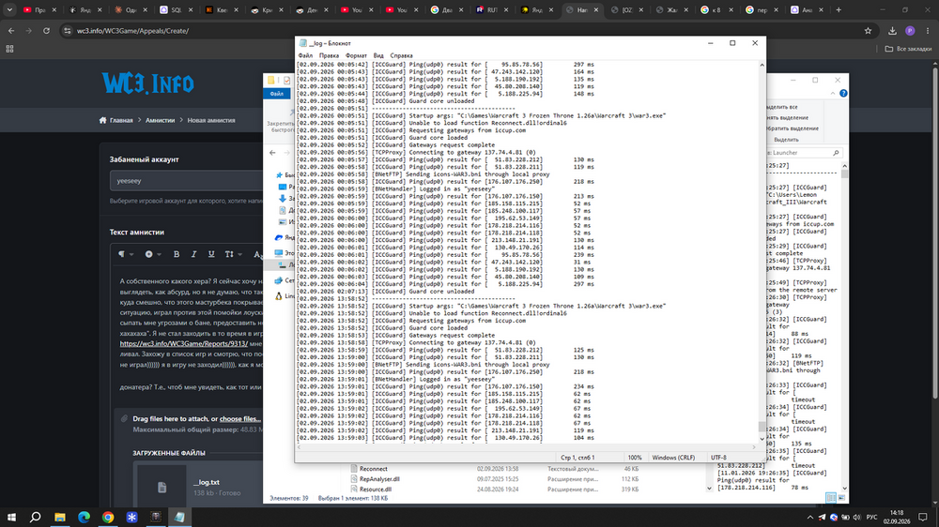Switch Explorer to details view icon
The image size is (939, 527).
pyautogui.click(x=831, y=498)
